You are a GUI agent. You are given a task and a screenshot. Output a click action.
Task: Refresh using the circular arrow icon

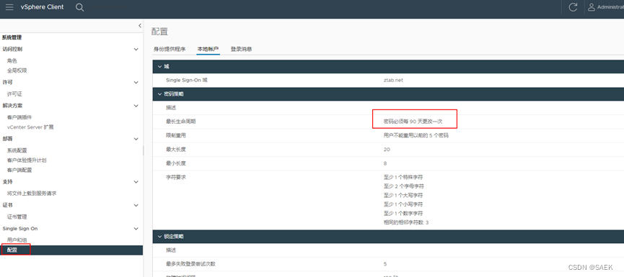573,7
